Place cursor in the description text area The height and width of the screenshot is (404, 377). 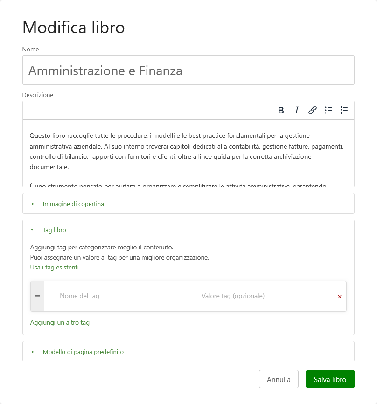188,153
